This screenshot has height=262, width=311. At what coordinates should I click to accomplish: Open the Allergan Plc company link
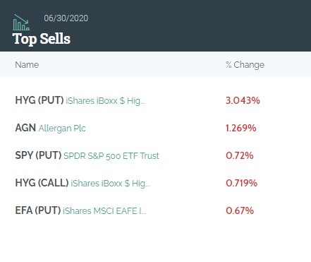(x=62, y=129)
